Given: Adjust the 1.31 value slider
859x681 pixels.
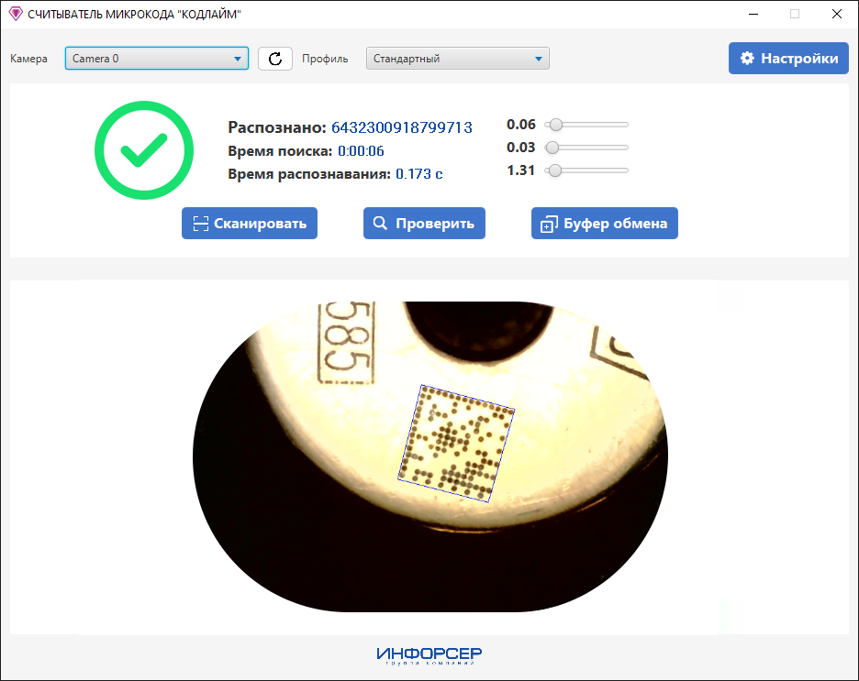Looking at the screenshot, I should click(x=586, y=170).
